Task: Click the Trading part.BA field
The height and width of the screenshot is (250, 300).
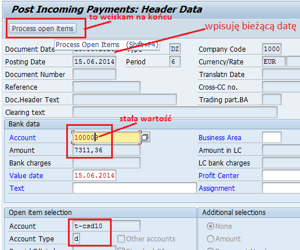Action: click(272, 99)
